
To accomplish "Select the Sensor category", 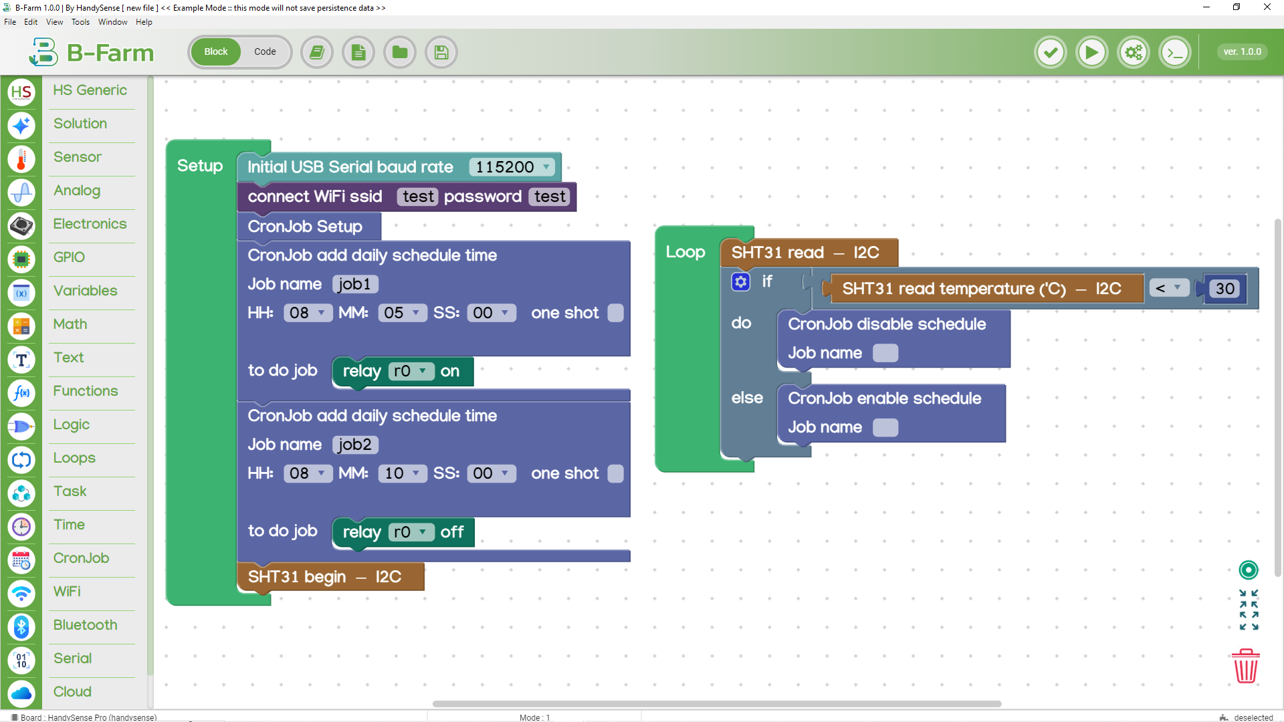I will 78,156.
